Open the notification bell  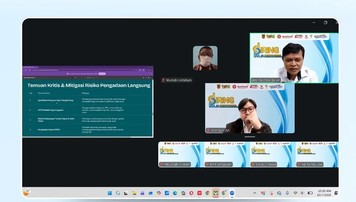[x=336, y=193]
